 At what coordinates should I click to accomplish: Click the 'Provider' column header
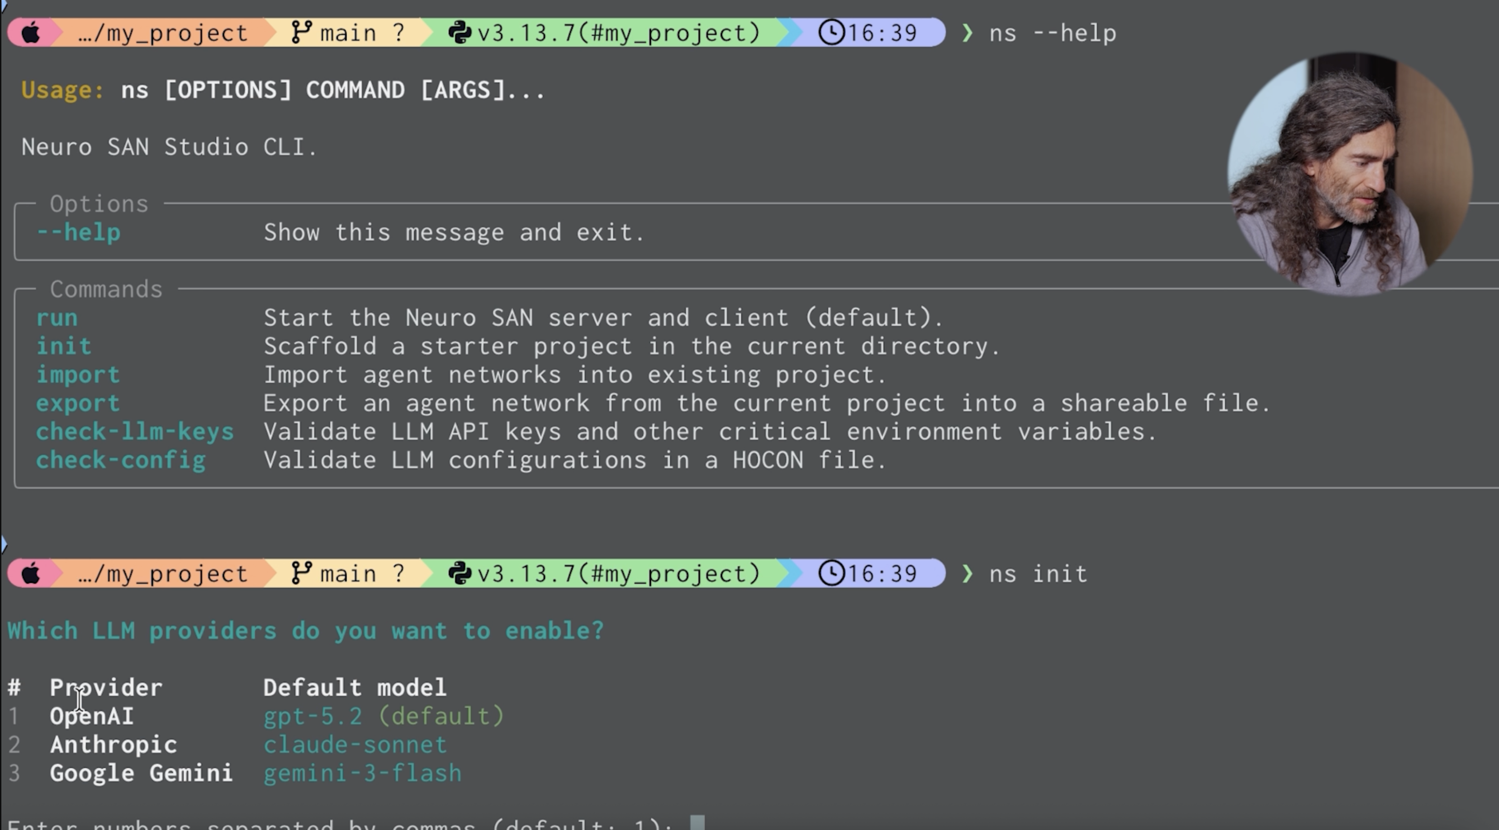[x=106, y=688]
